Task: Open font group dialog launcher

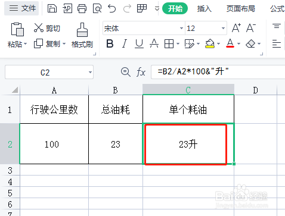Action: [x=262, y=54]
